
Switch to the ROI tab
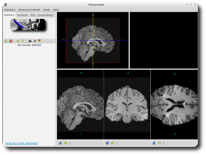pyautogui.click(x=33, y=15)
